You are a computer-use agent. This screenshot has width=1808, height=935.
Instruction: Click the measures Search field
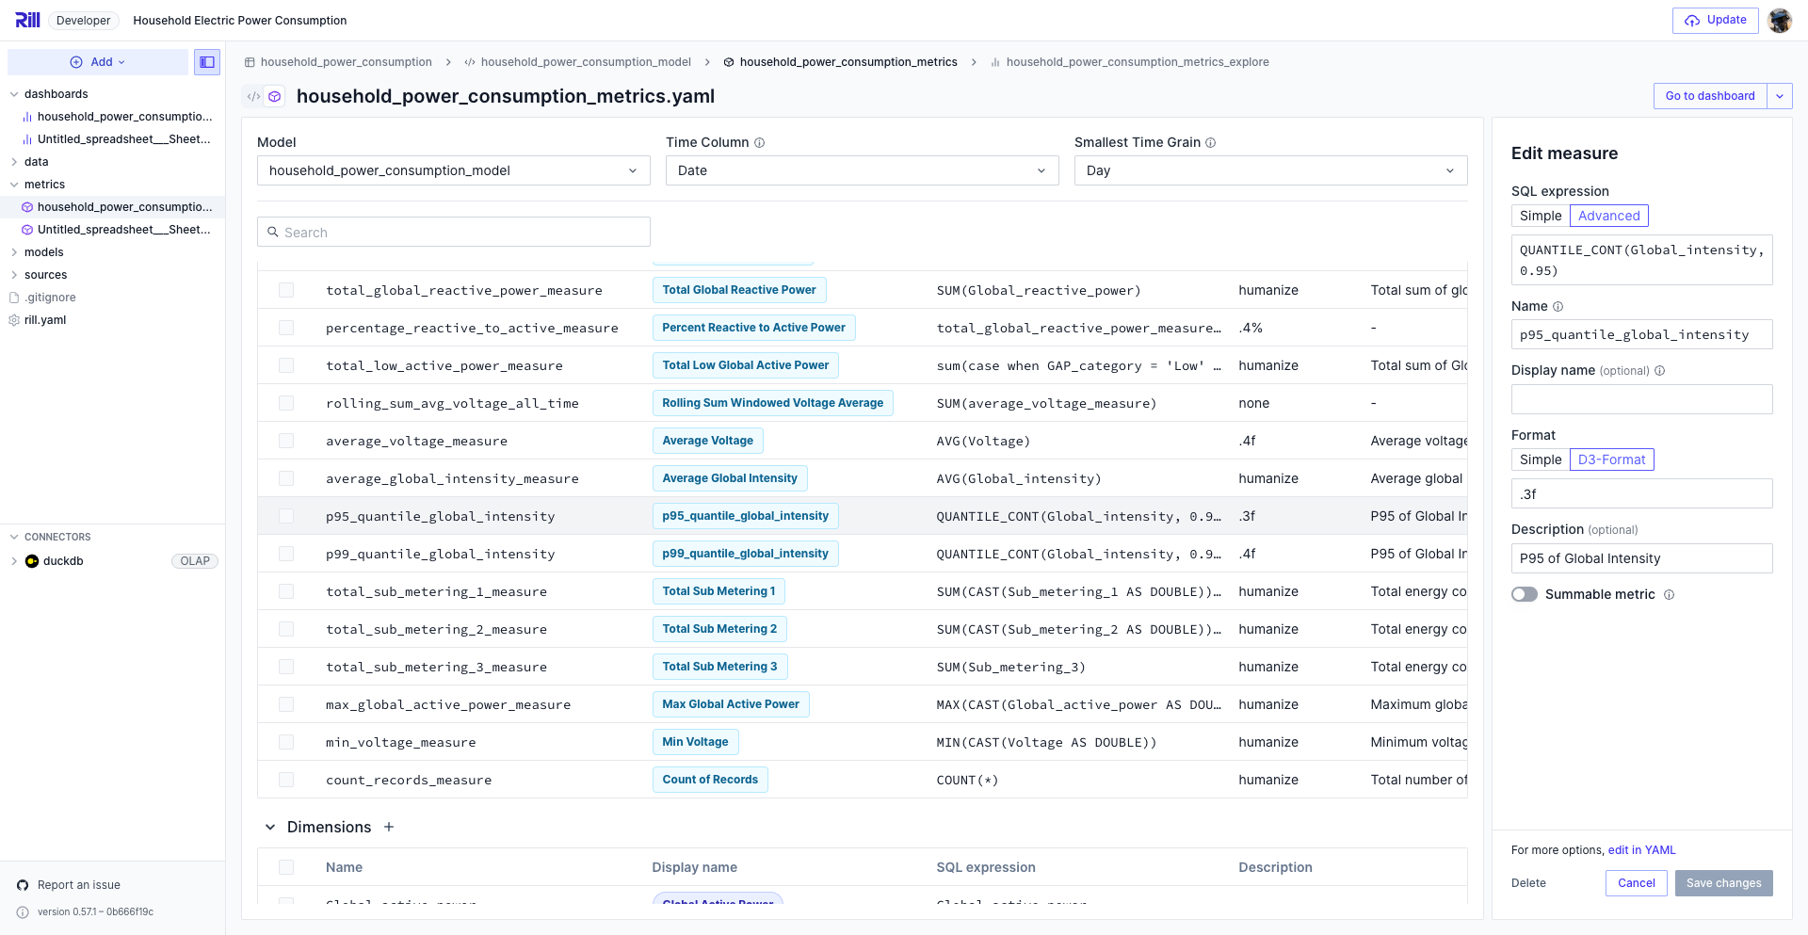point(454,233)
